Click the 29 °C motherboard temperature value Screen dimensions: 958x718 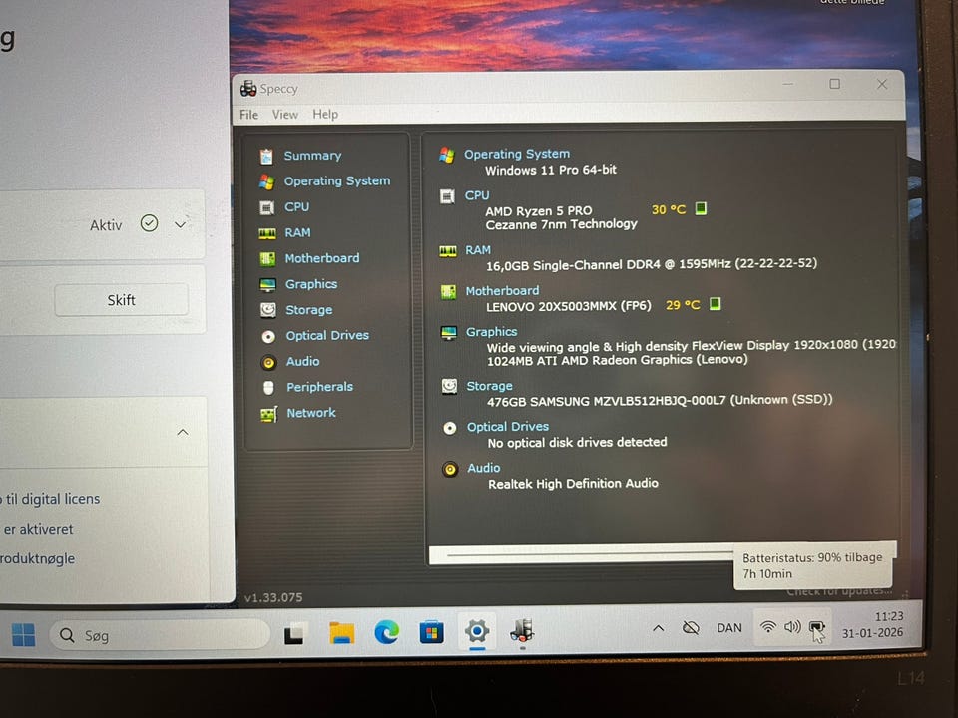[683, 305]
